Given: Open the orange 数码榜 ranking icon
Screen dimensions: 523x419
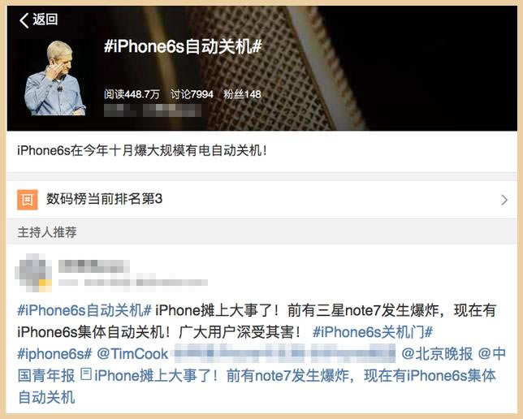Looking at the screenshot, I should tap(28, 200).
